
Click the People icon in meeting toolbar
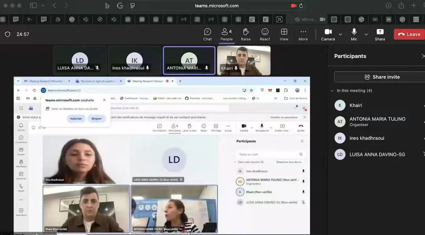pyautogui.click(x=226, y=34)
